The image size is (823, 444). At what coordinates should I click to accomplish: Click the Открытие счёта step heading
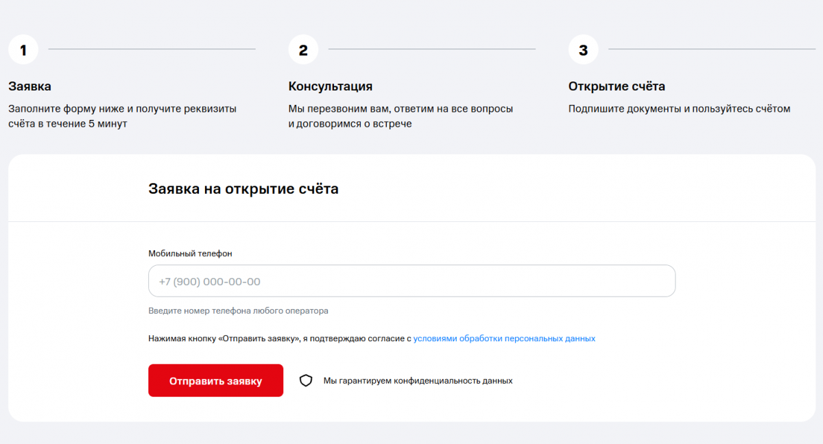point(617,86)
